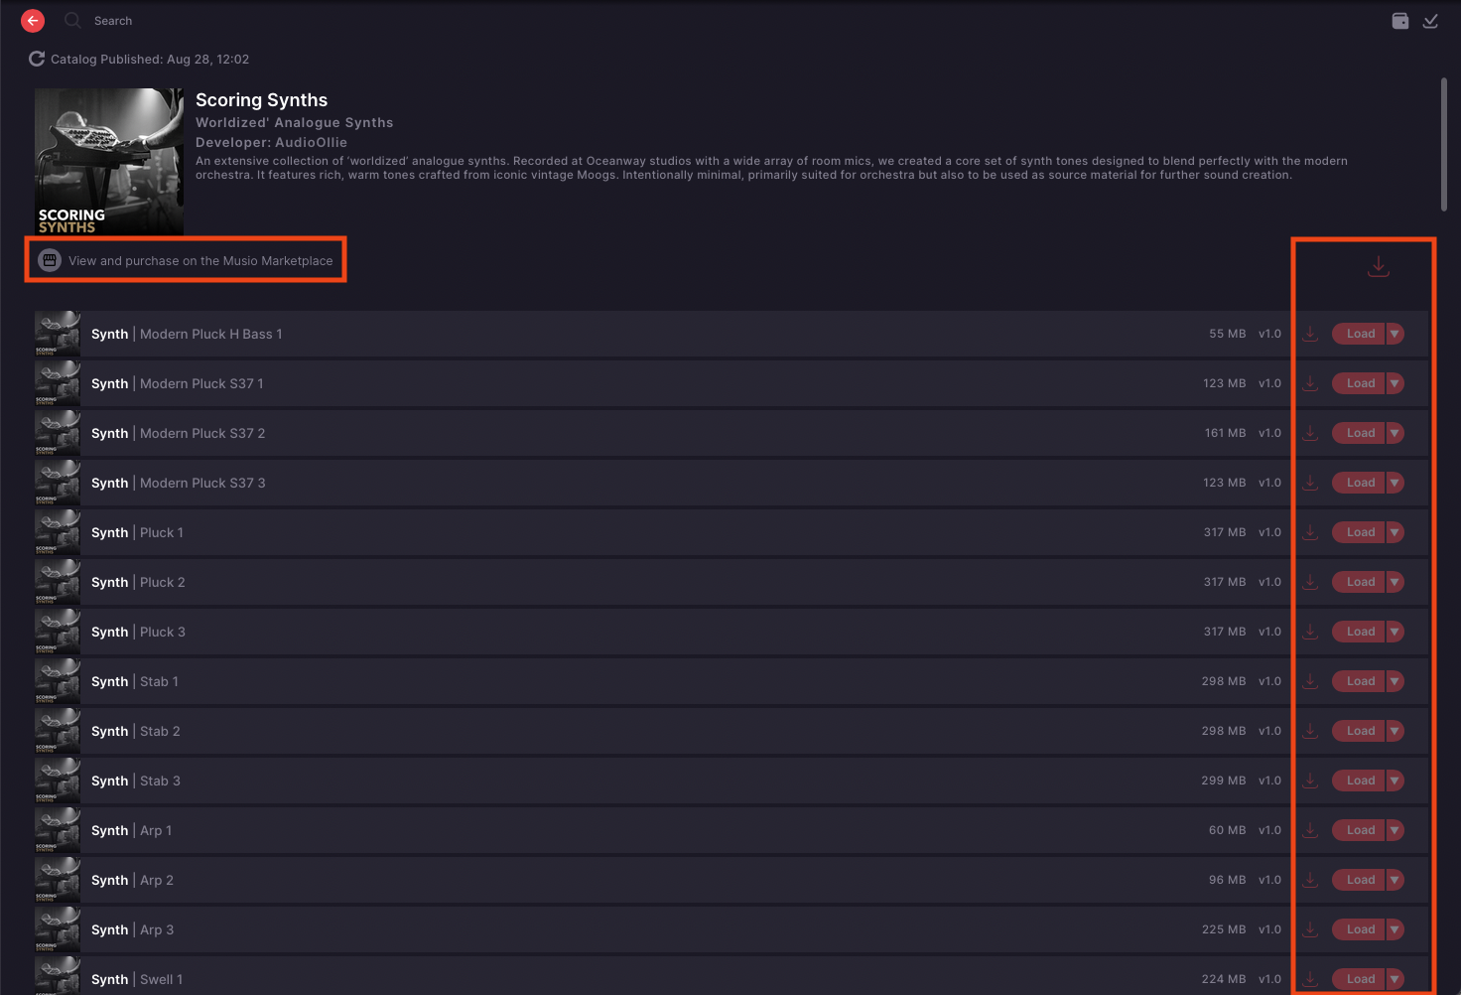1461x995 pixels.
Task: Download the Arp 1 preset
Action: [x=1310, y=830]
